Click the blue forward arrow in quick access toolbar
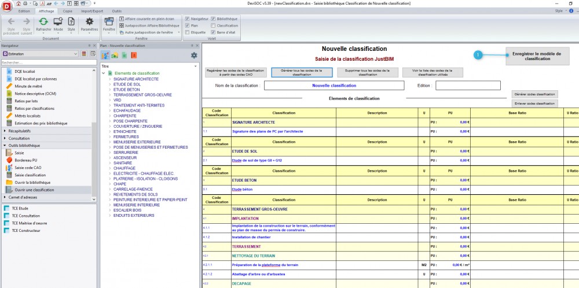579x288 pixels. [x=63, y=3]
